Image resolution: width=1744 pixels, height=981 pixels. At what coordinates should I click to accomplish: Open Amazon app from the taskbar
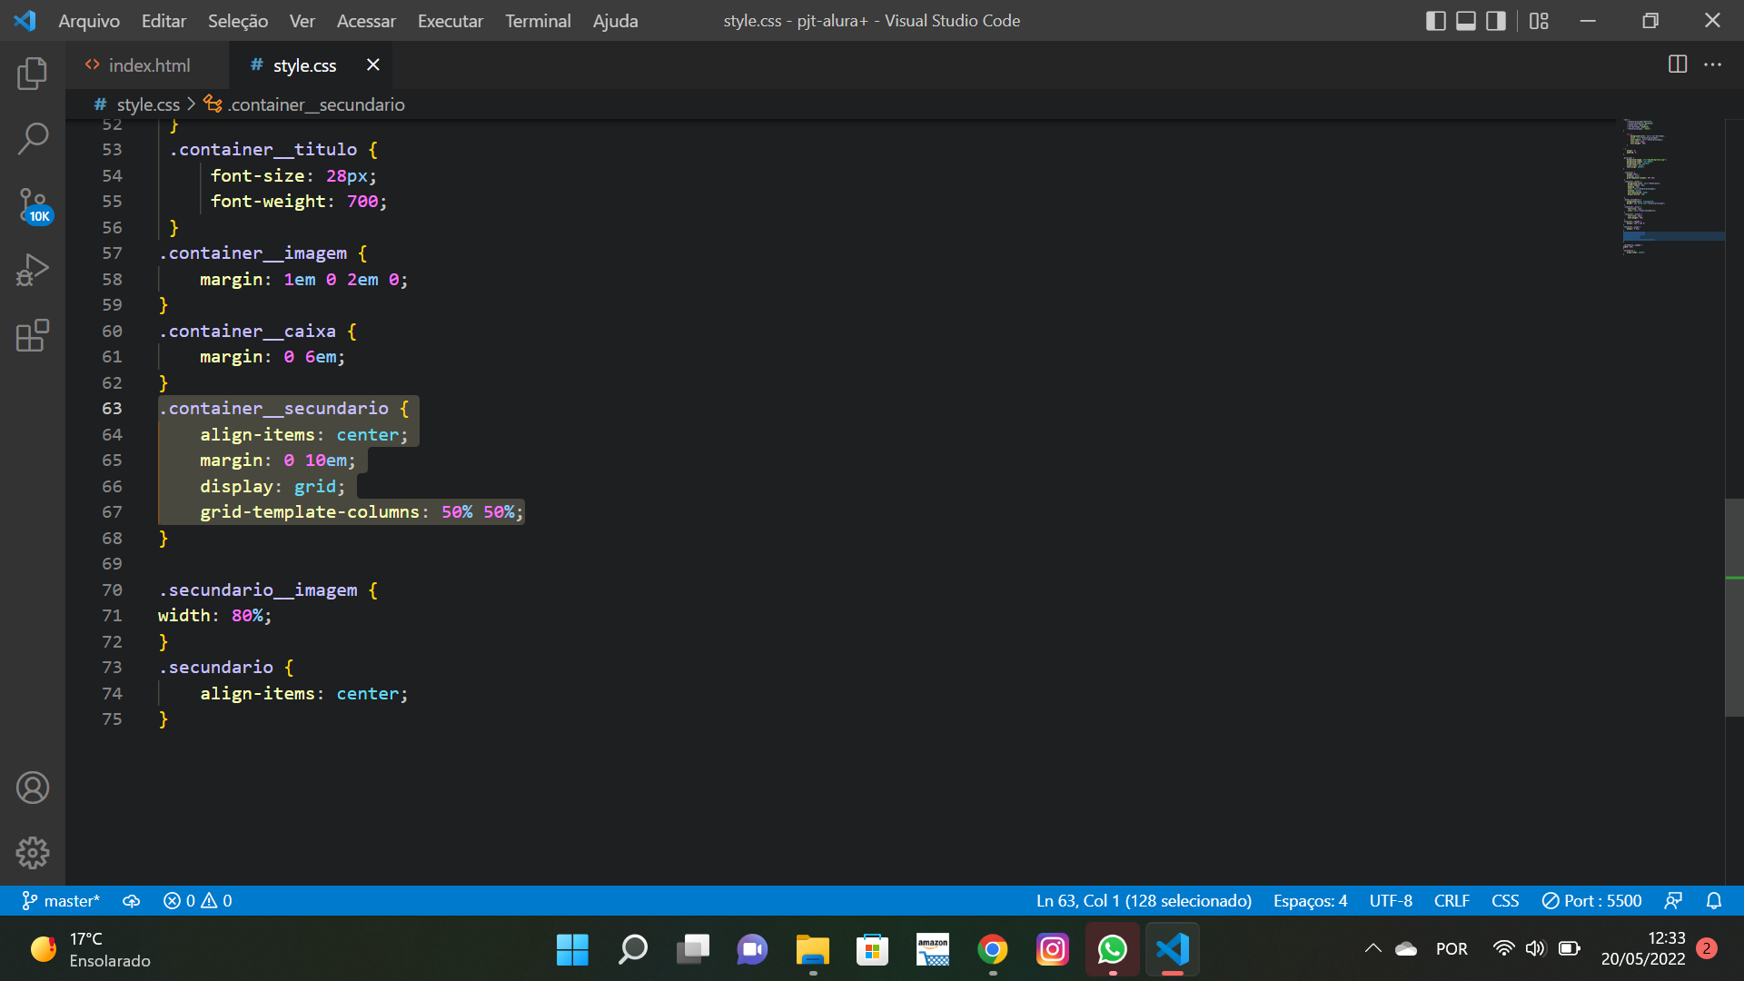932,950
